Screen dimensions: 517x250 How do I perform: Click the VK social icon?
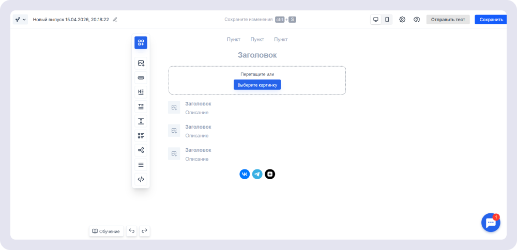click(245, 174)
